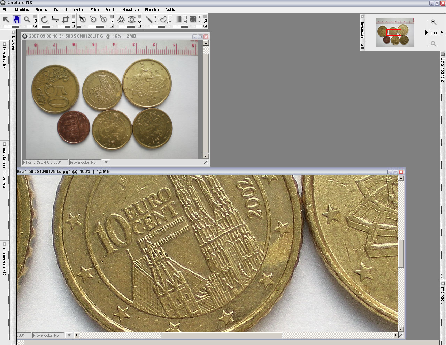Click the Navigator coin thumbnail preview

coord(395,32)
